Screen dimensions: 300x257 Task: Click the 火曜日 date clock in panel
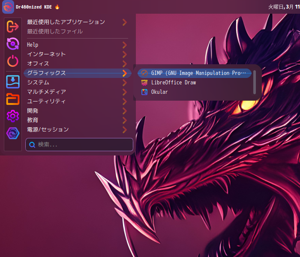284,7
